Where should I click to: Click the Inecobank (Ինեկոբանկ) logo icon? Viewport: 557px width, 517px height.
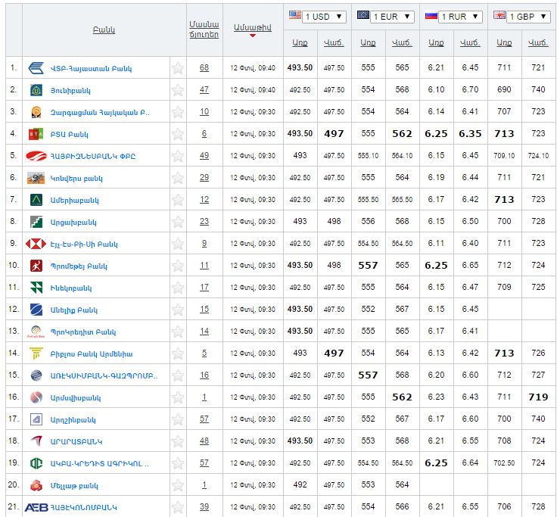36,288
